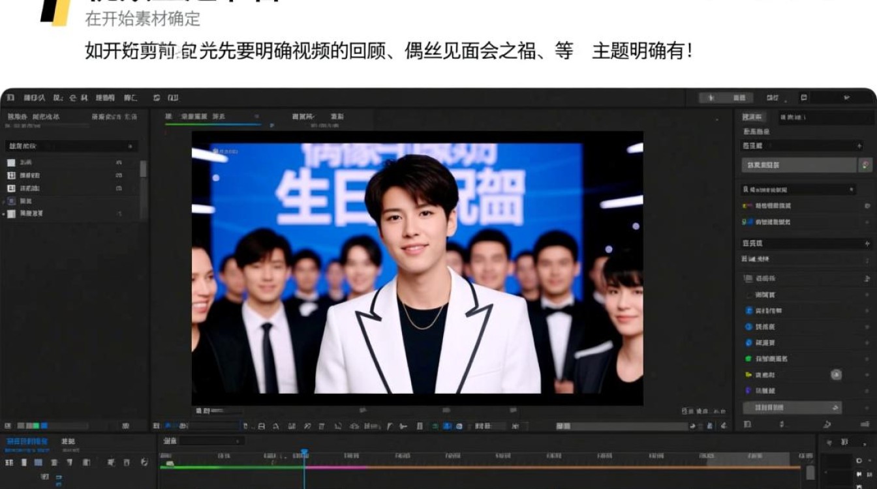The image size is (877, 489).
Task: Click the plus icon on the second right-panel section header
Action: [x=867, y=243]
